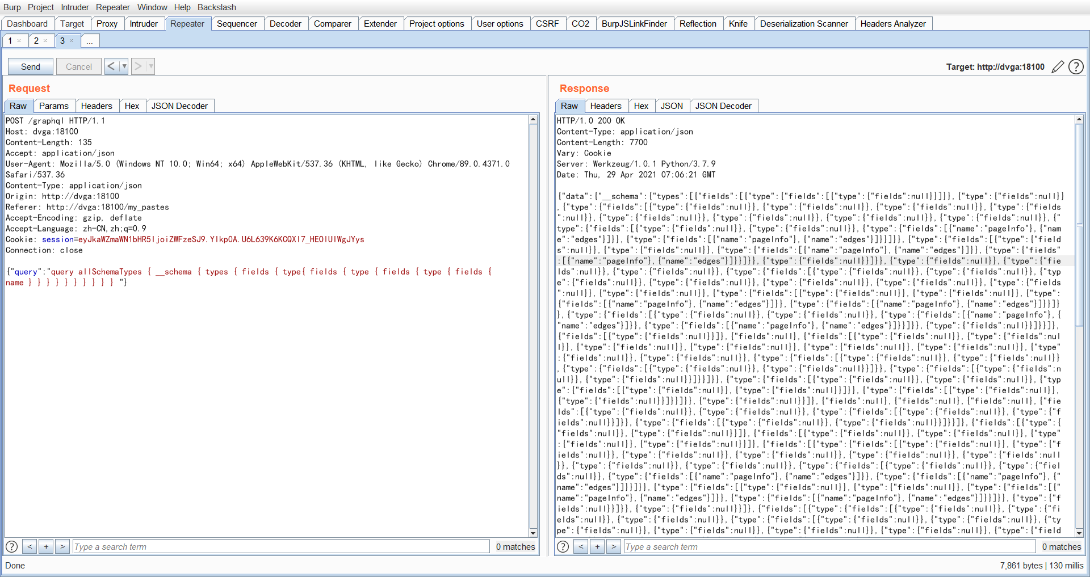Viewport: 1090px width, 577px height.
Task: Switch request view to Params
Action: 54,106
